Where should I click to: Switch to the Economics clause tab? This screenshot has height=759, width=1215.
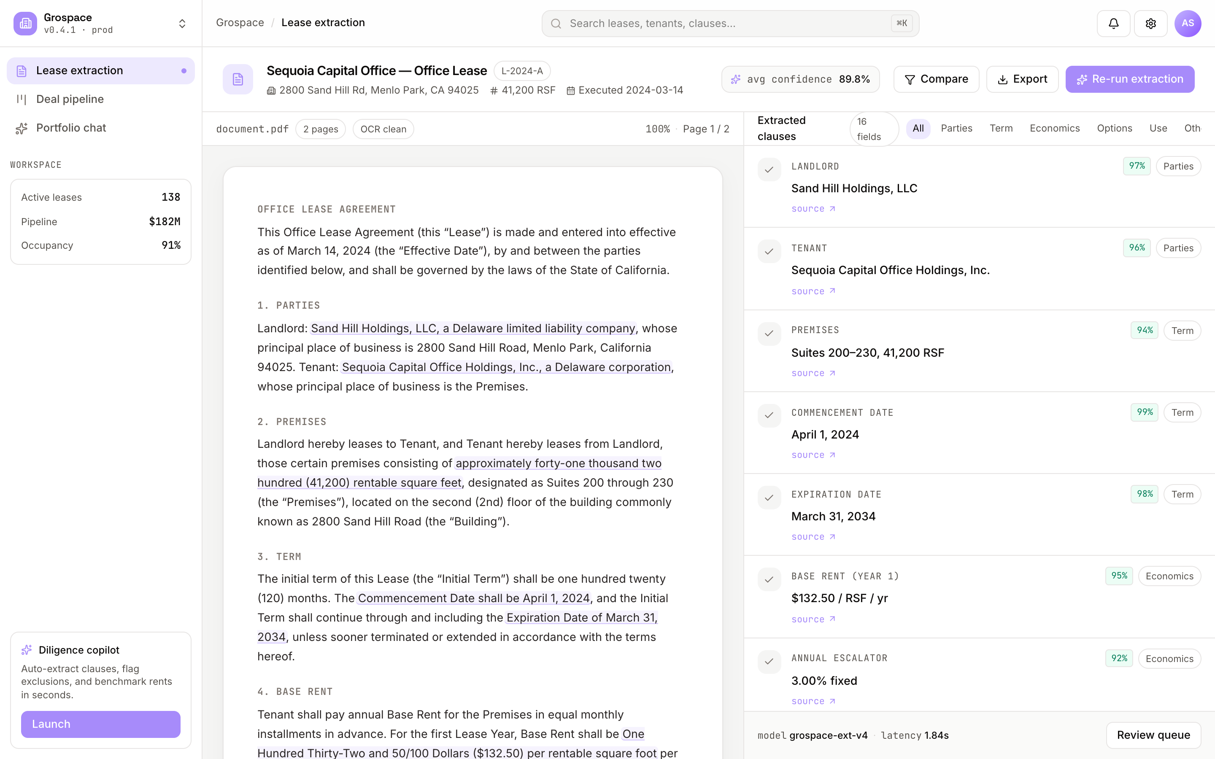(1054, 129)
